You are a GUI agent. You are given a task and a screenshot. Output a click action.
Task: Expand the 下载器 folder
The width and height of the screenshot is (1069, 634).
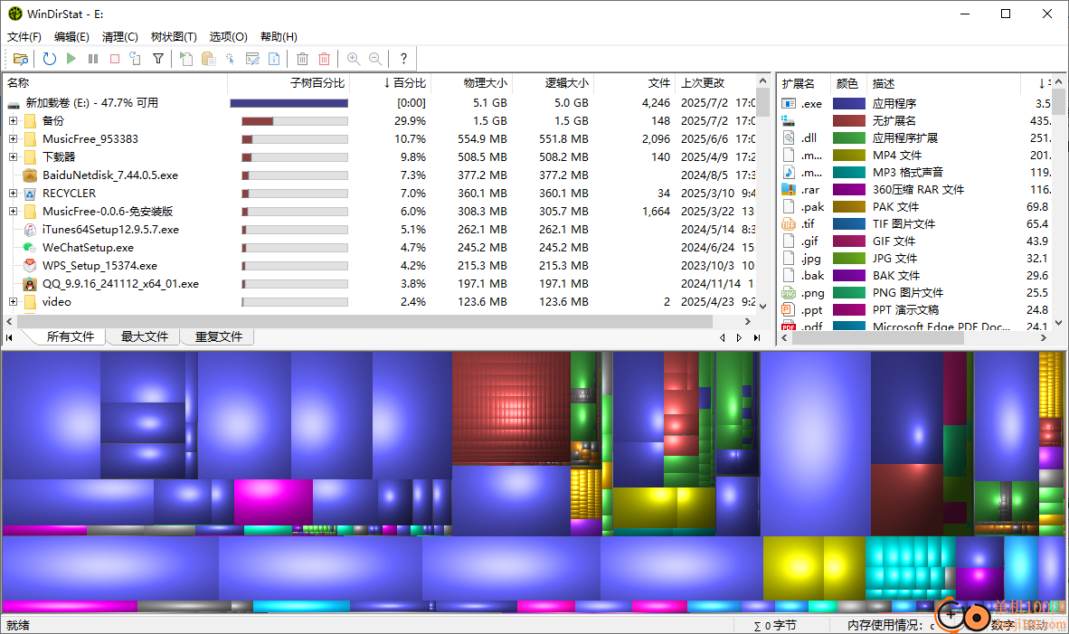(x=13, y=156)
